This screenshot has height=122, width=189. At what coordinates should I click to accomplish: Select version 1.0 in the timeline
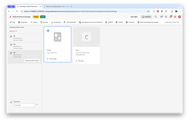[25, 38]
